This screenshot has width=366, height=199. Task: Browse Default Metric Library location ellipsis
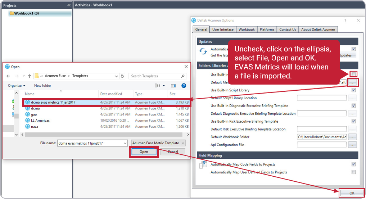click(x=352, y=82)
